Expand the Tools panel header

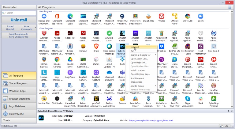(x=19, y=120)
